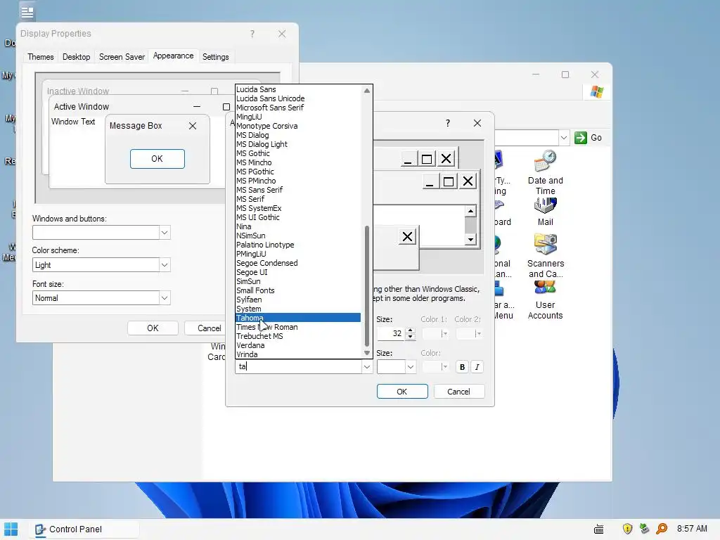The width and height of the screenshot is (720, 540).
Task: Decrease the item Size spinner value
Action: click(411, 337)
